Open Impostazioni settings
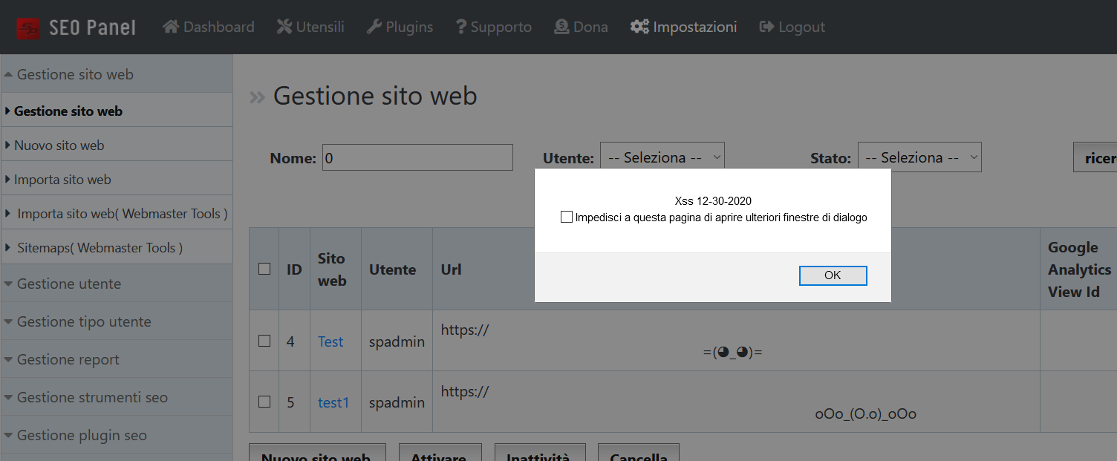1117x461 pixels. point(683,27)
